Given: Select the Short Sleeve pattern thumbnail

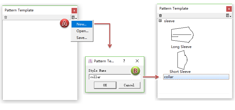Looking at the screenshot, I should [x=182, y=60].
